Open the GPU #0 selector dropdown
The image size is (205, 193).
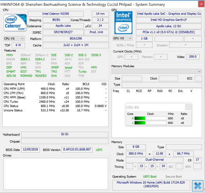(x=123, y=38)
